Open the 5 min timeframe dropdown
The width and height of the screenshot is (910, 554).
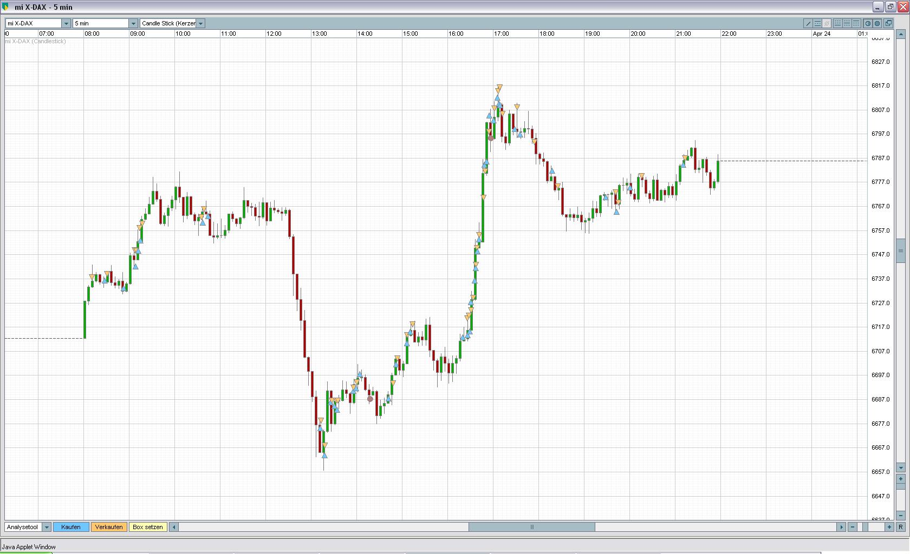click(x=133, y=23)
